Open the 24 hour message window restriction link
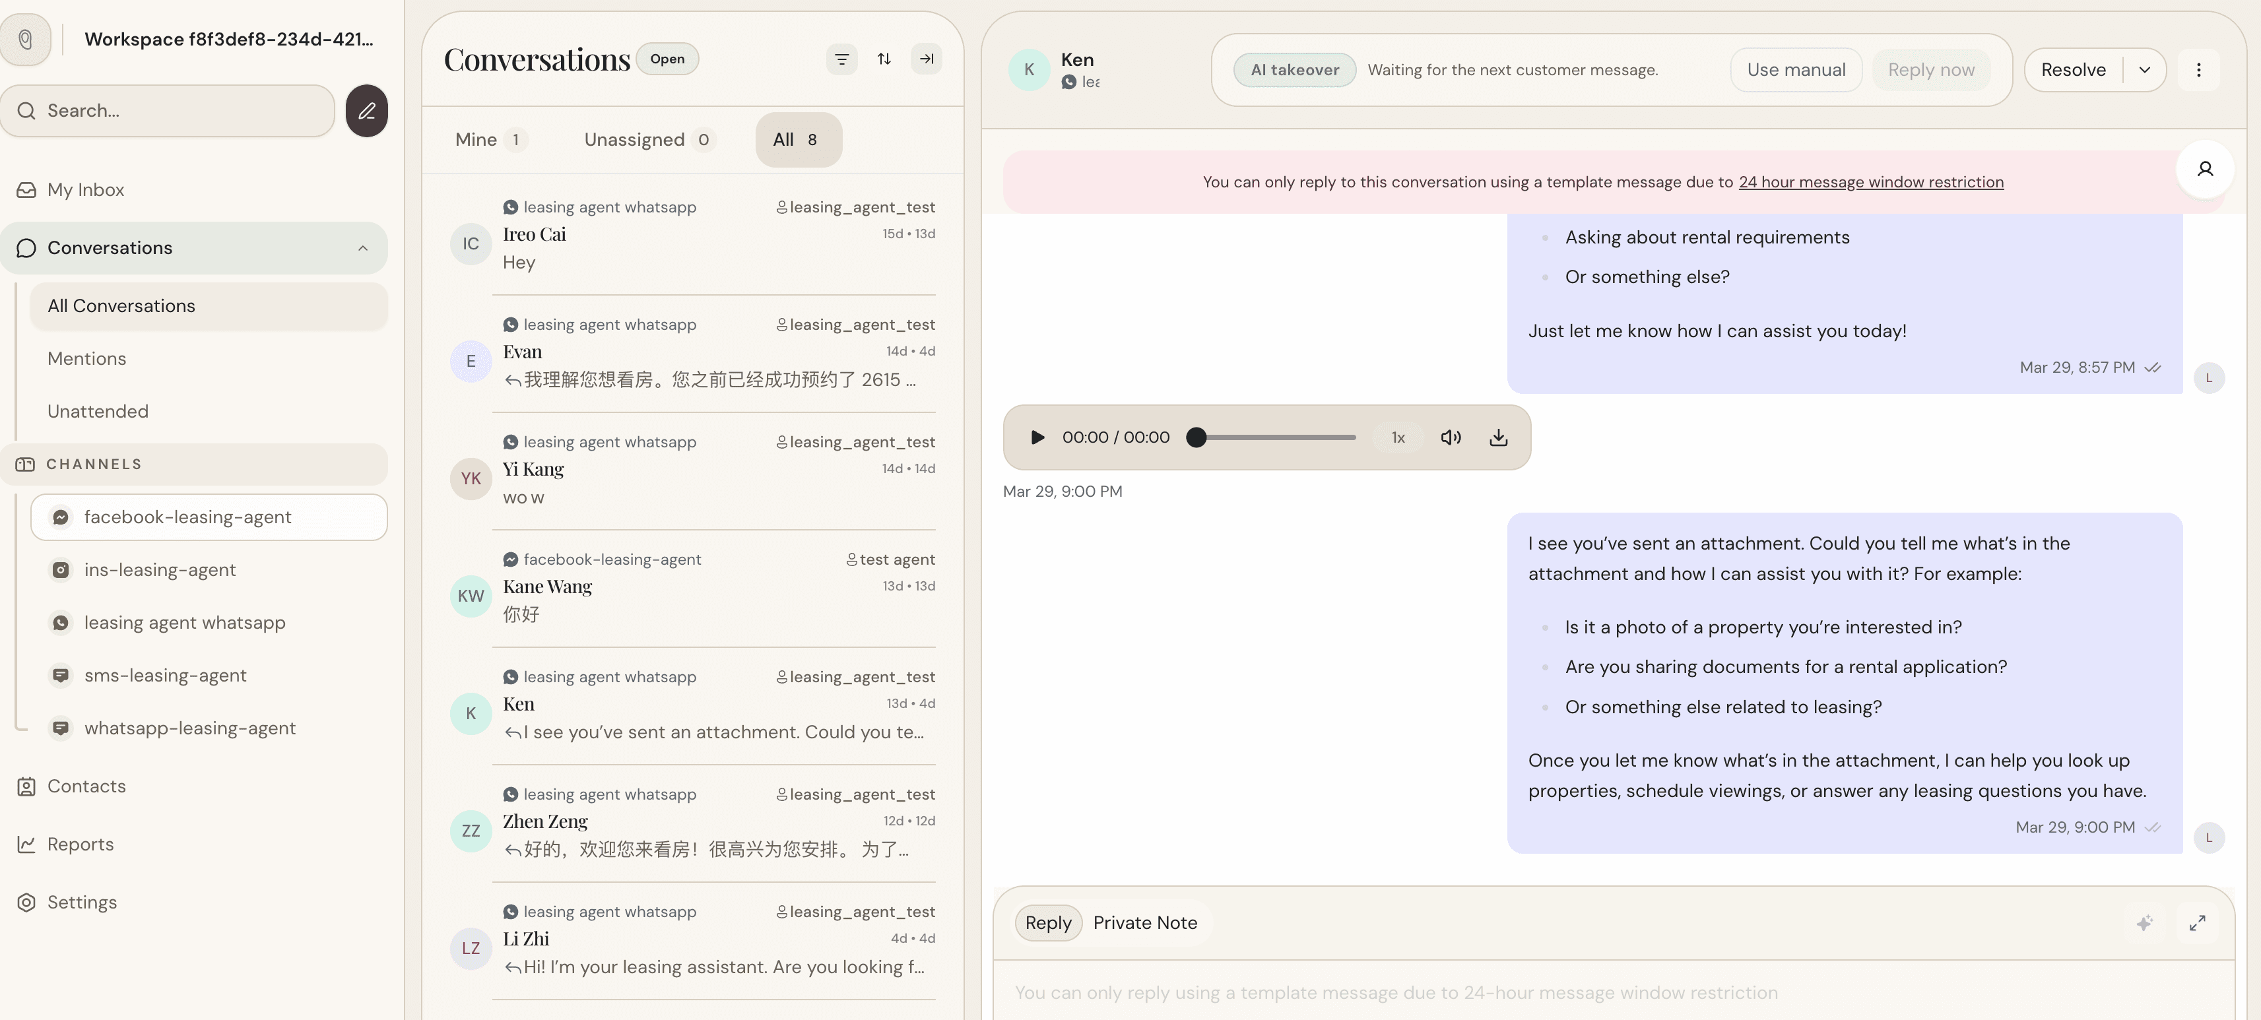This screenshot has height=1020, width=2261. click(1870, 181)
